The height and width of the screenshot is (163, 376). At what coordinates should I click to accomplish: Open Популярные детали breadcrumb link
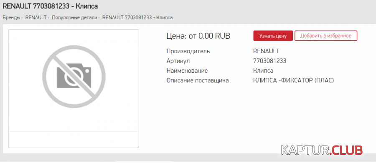(75, 17)
